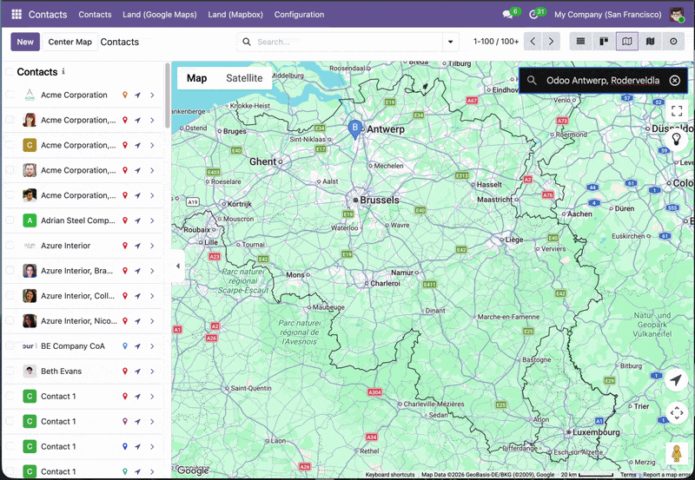This screenshot has height=480, width=695.
Task: Click the lightbulb map control
Action: tap(677, 140)
